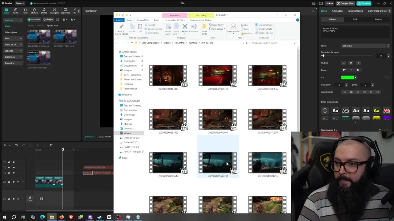Open the Legendas tab in CapCut
The width and height of the screenshot is (394, 221).
65,11
